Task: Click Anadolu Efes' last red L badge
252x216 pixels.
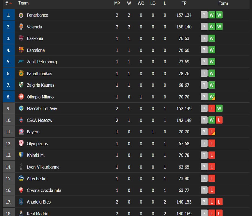Action: pyautogui.click(x=219, y=202)
